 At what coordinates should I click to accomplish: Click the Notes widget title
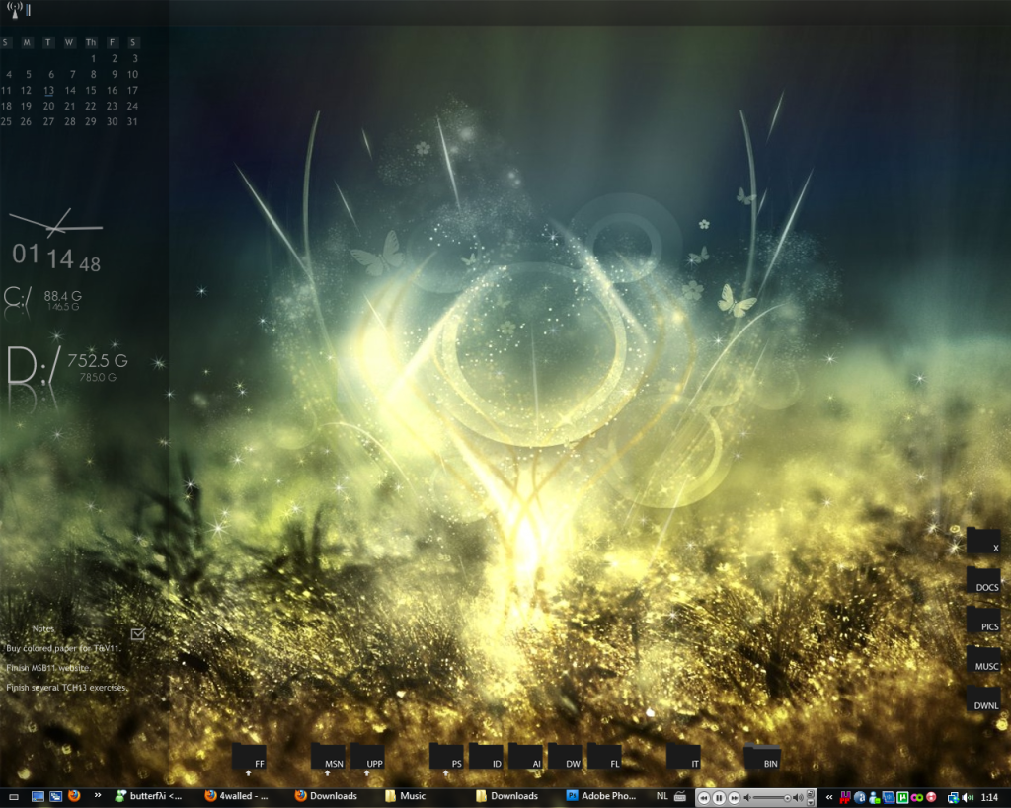[43, 628]
